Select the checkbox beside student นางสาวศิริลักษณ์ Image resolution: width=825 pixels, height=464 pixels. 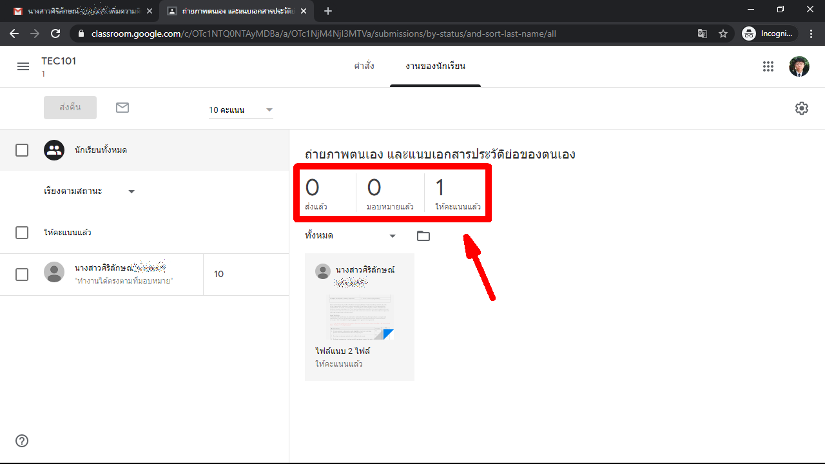pos(22,275)
